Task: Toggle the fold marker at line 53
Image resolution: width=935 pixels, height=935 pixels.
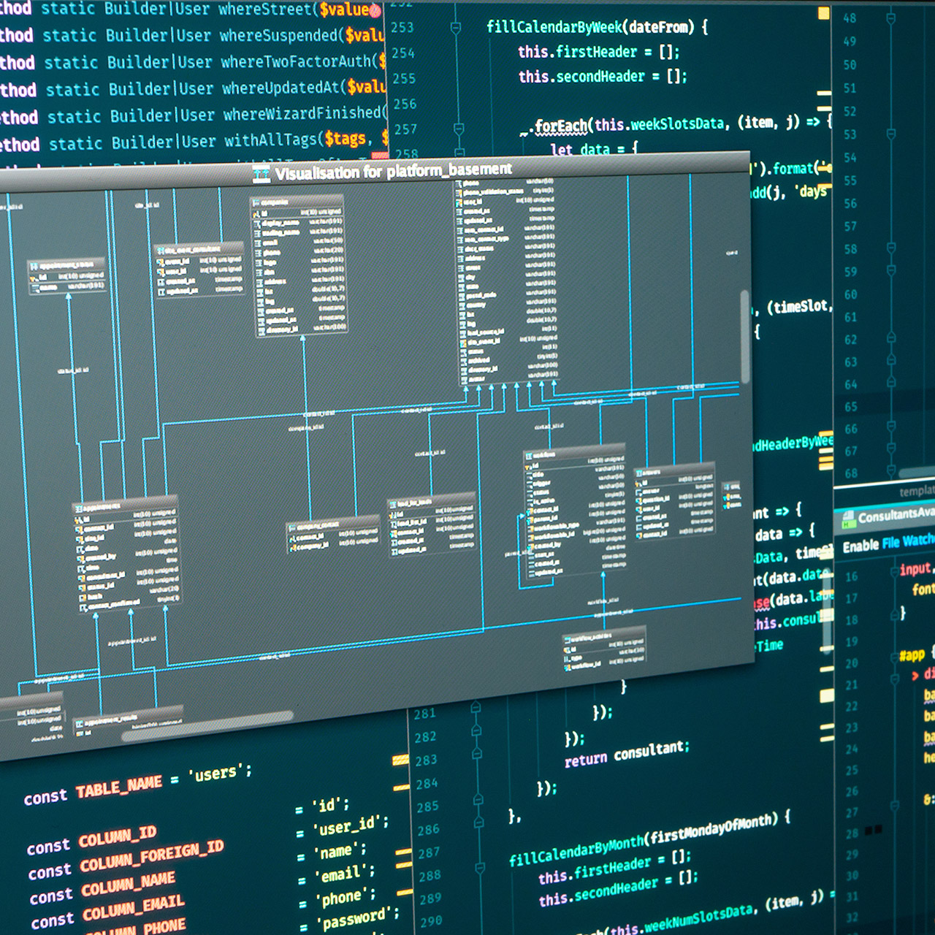Action: [890, 134]
